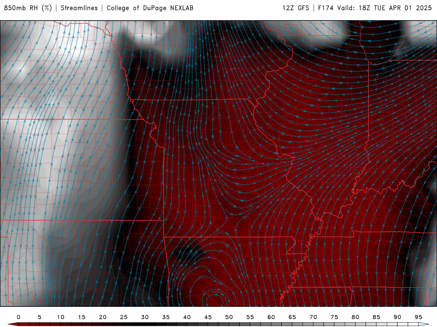Click the colorbar label "20"
Screen dimensions: 437x327
tap(103, 317)
